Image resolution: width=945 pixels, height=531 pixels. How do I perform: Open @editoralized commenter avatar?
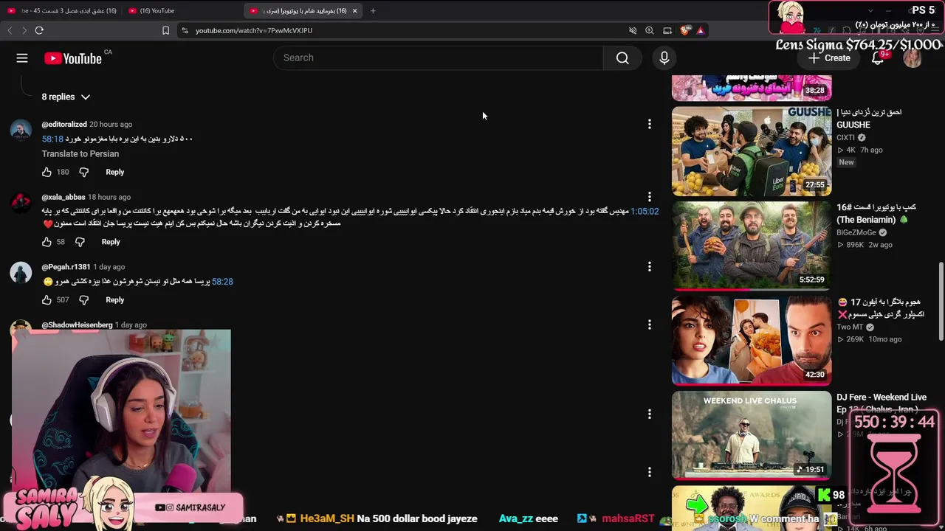click(21, 130)
